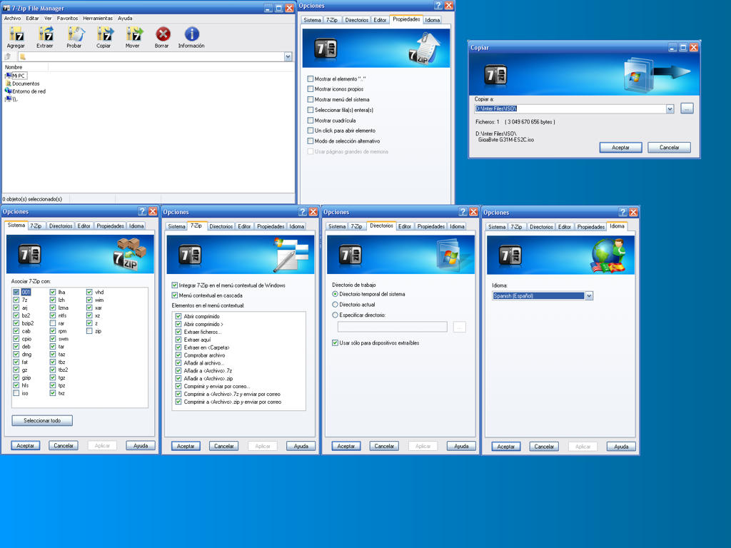Uncheck Menú contextual en cascada
The image size is (731, 548).
175,295
